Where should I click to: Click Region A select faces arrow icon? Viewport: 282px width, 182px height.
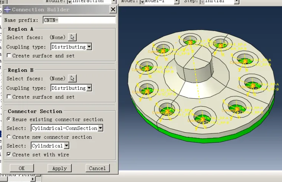(x=72, y=37)
